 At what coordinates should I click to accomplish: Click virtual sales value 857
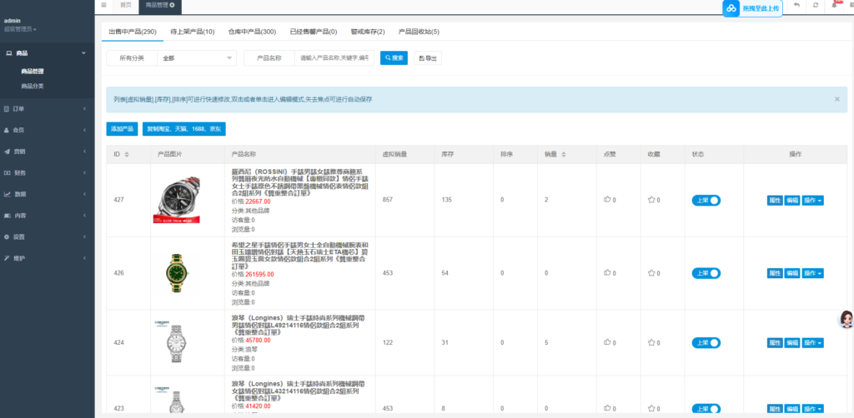click(387, 200)
